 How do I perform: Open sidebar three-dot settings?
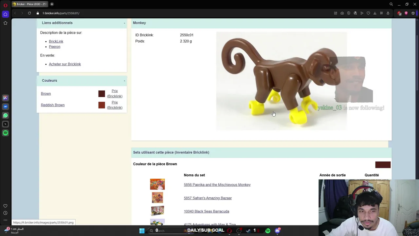5,220
